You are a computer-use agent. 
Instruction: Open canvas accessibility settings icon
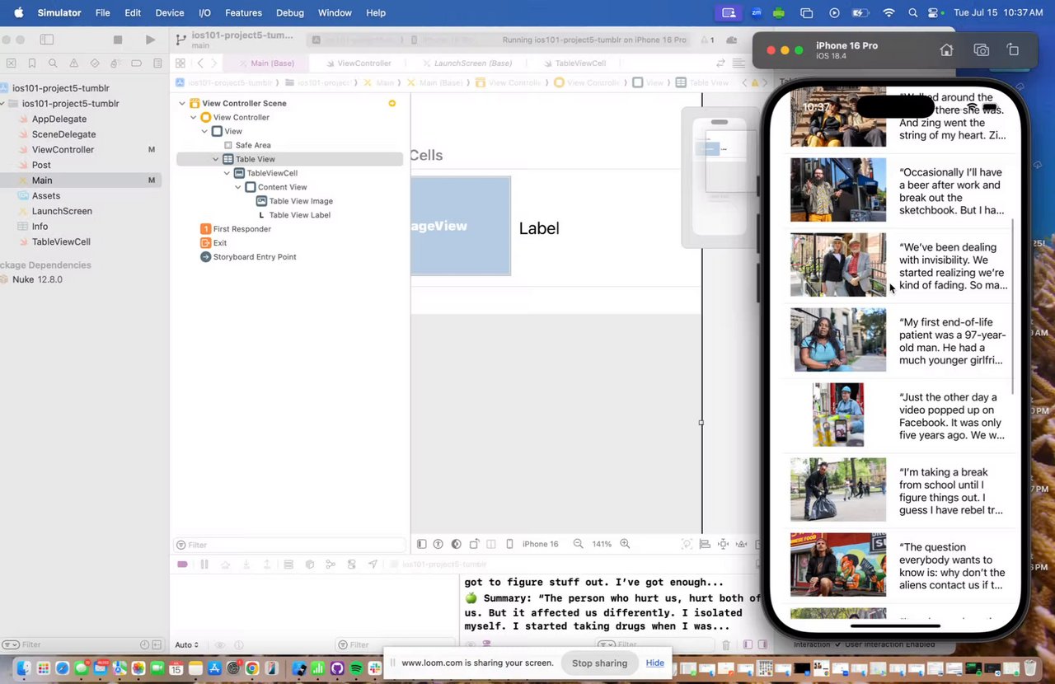tap(438, 544)
